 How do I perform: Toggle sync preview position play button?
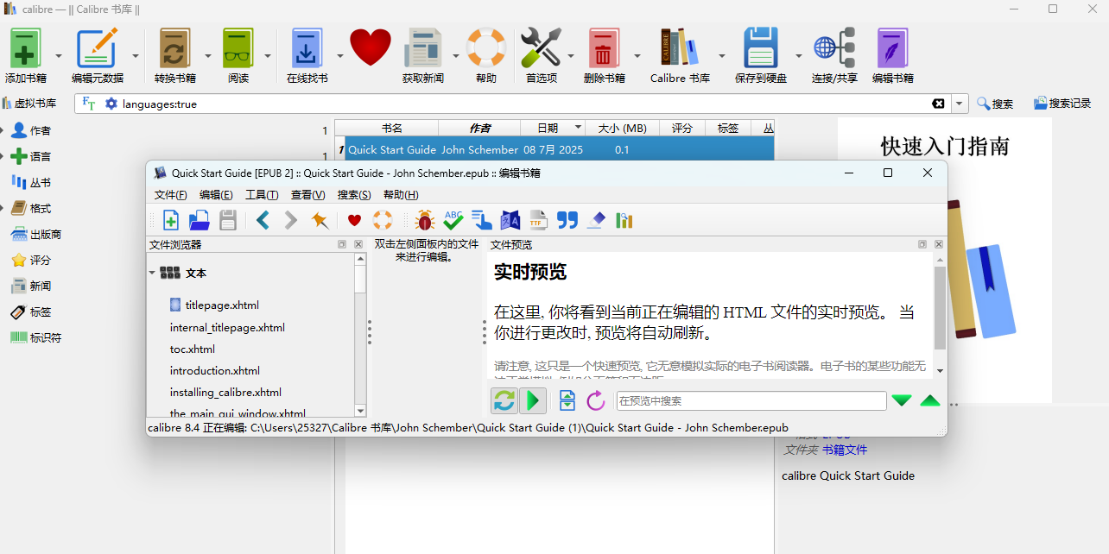(x=533, y=400)
